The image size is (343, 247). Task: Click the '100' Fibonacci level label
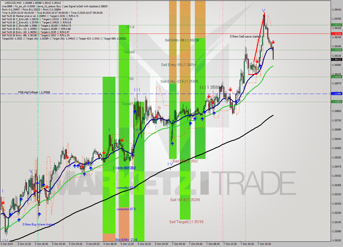coord(131,79)
